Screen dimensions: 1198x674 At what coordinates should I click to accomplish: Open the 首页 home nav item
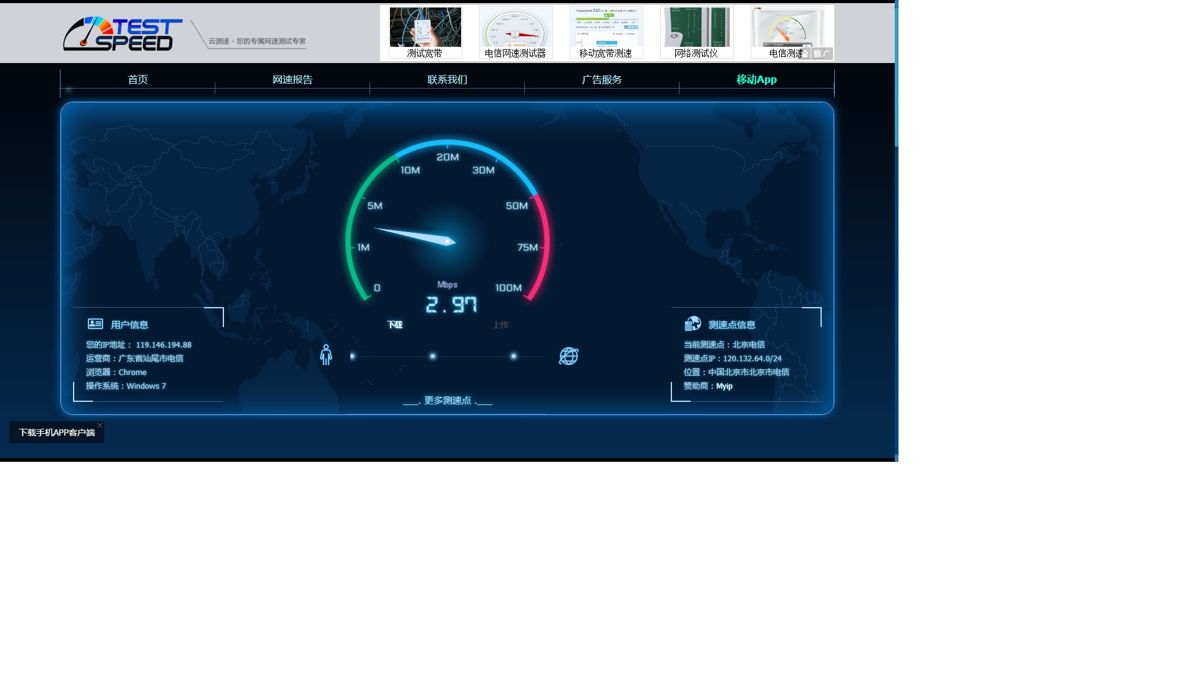pyautogui.click(x=138, y=80)
